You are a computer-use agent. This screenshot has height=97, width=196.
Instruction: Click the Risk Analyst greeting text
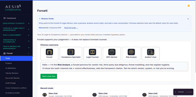[x=114, y=67]
